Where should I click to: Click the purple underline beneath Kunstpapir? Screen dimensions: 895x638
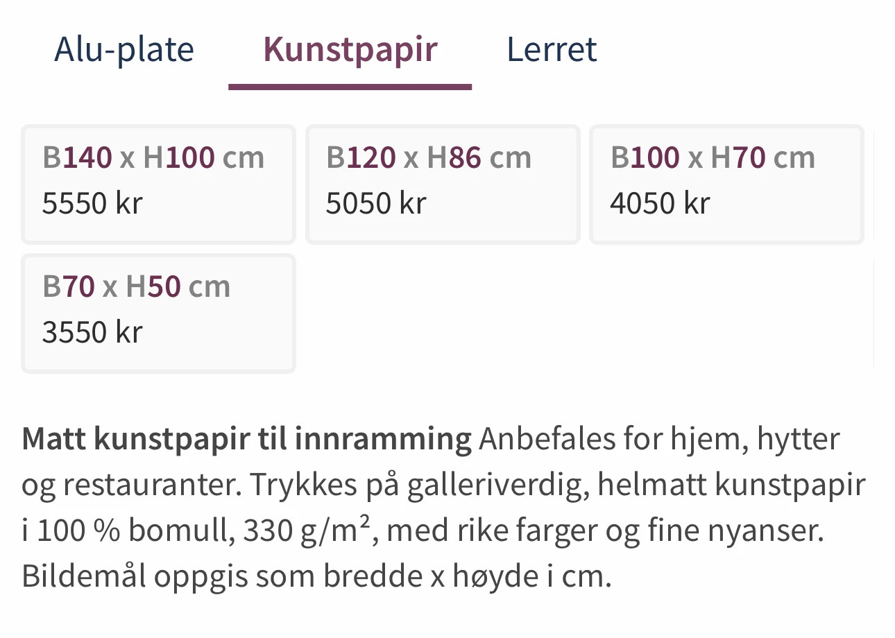[x=350, y=87]
